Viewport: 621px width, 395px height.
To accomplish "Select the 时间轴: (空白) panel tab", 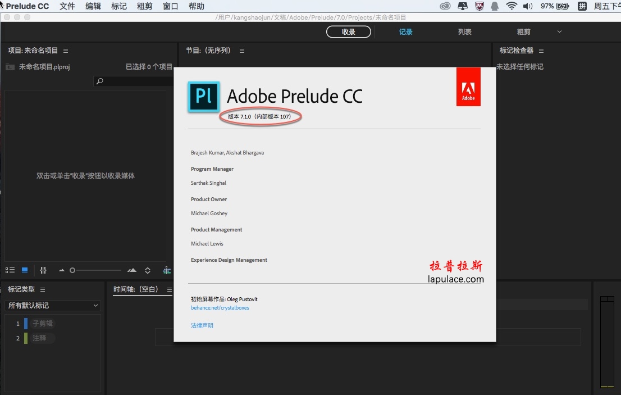I will pyautogui.click(x=136, y=289).
